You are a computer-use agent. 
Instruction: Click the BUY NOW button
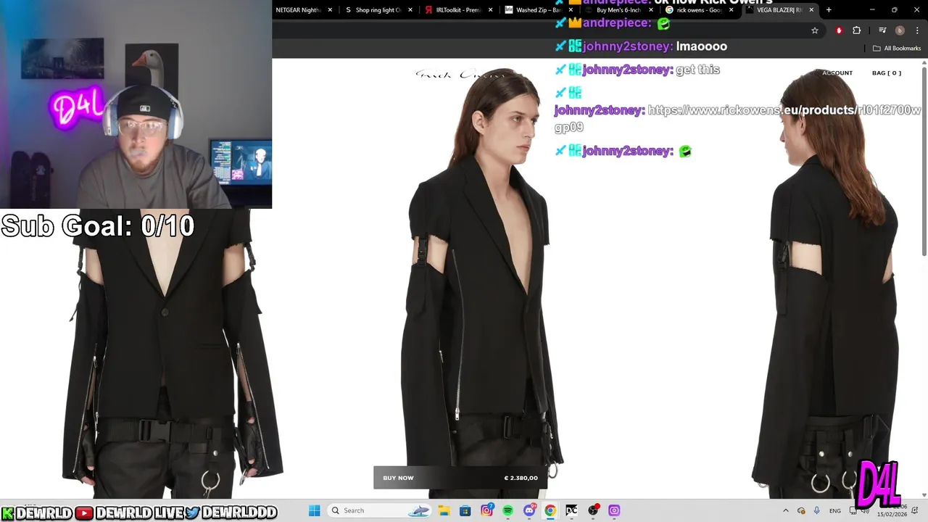tap(398, 478)
